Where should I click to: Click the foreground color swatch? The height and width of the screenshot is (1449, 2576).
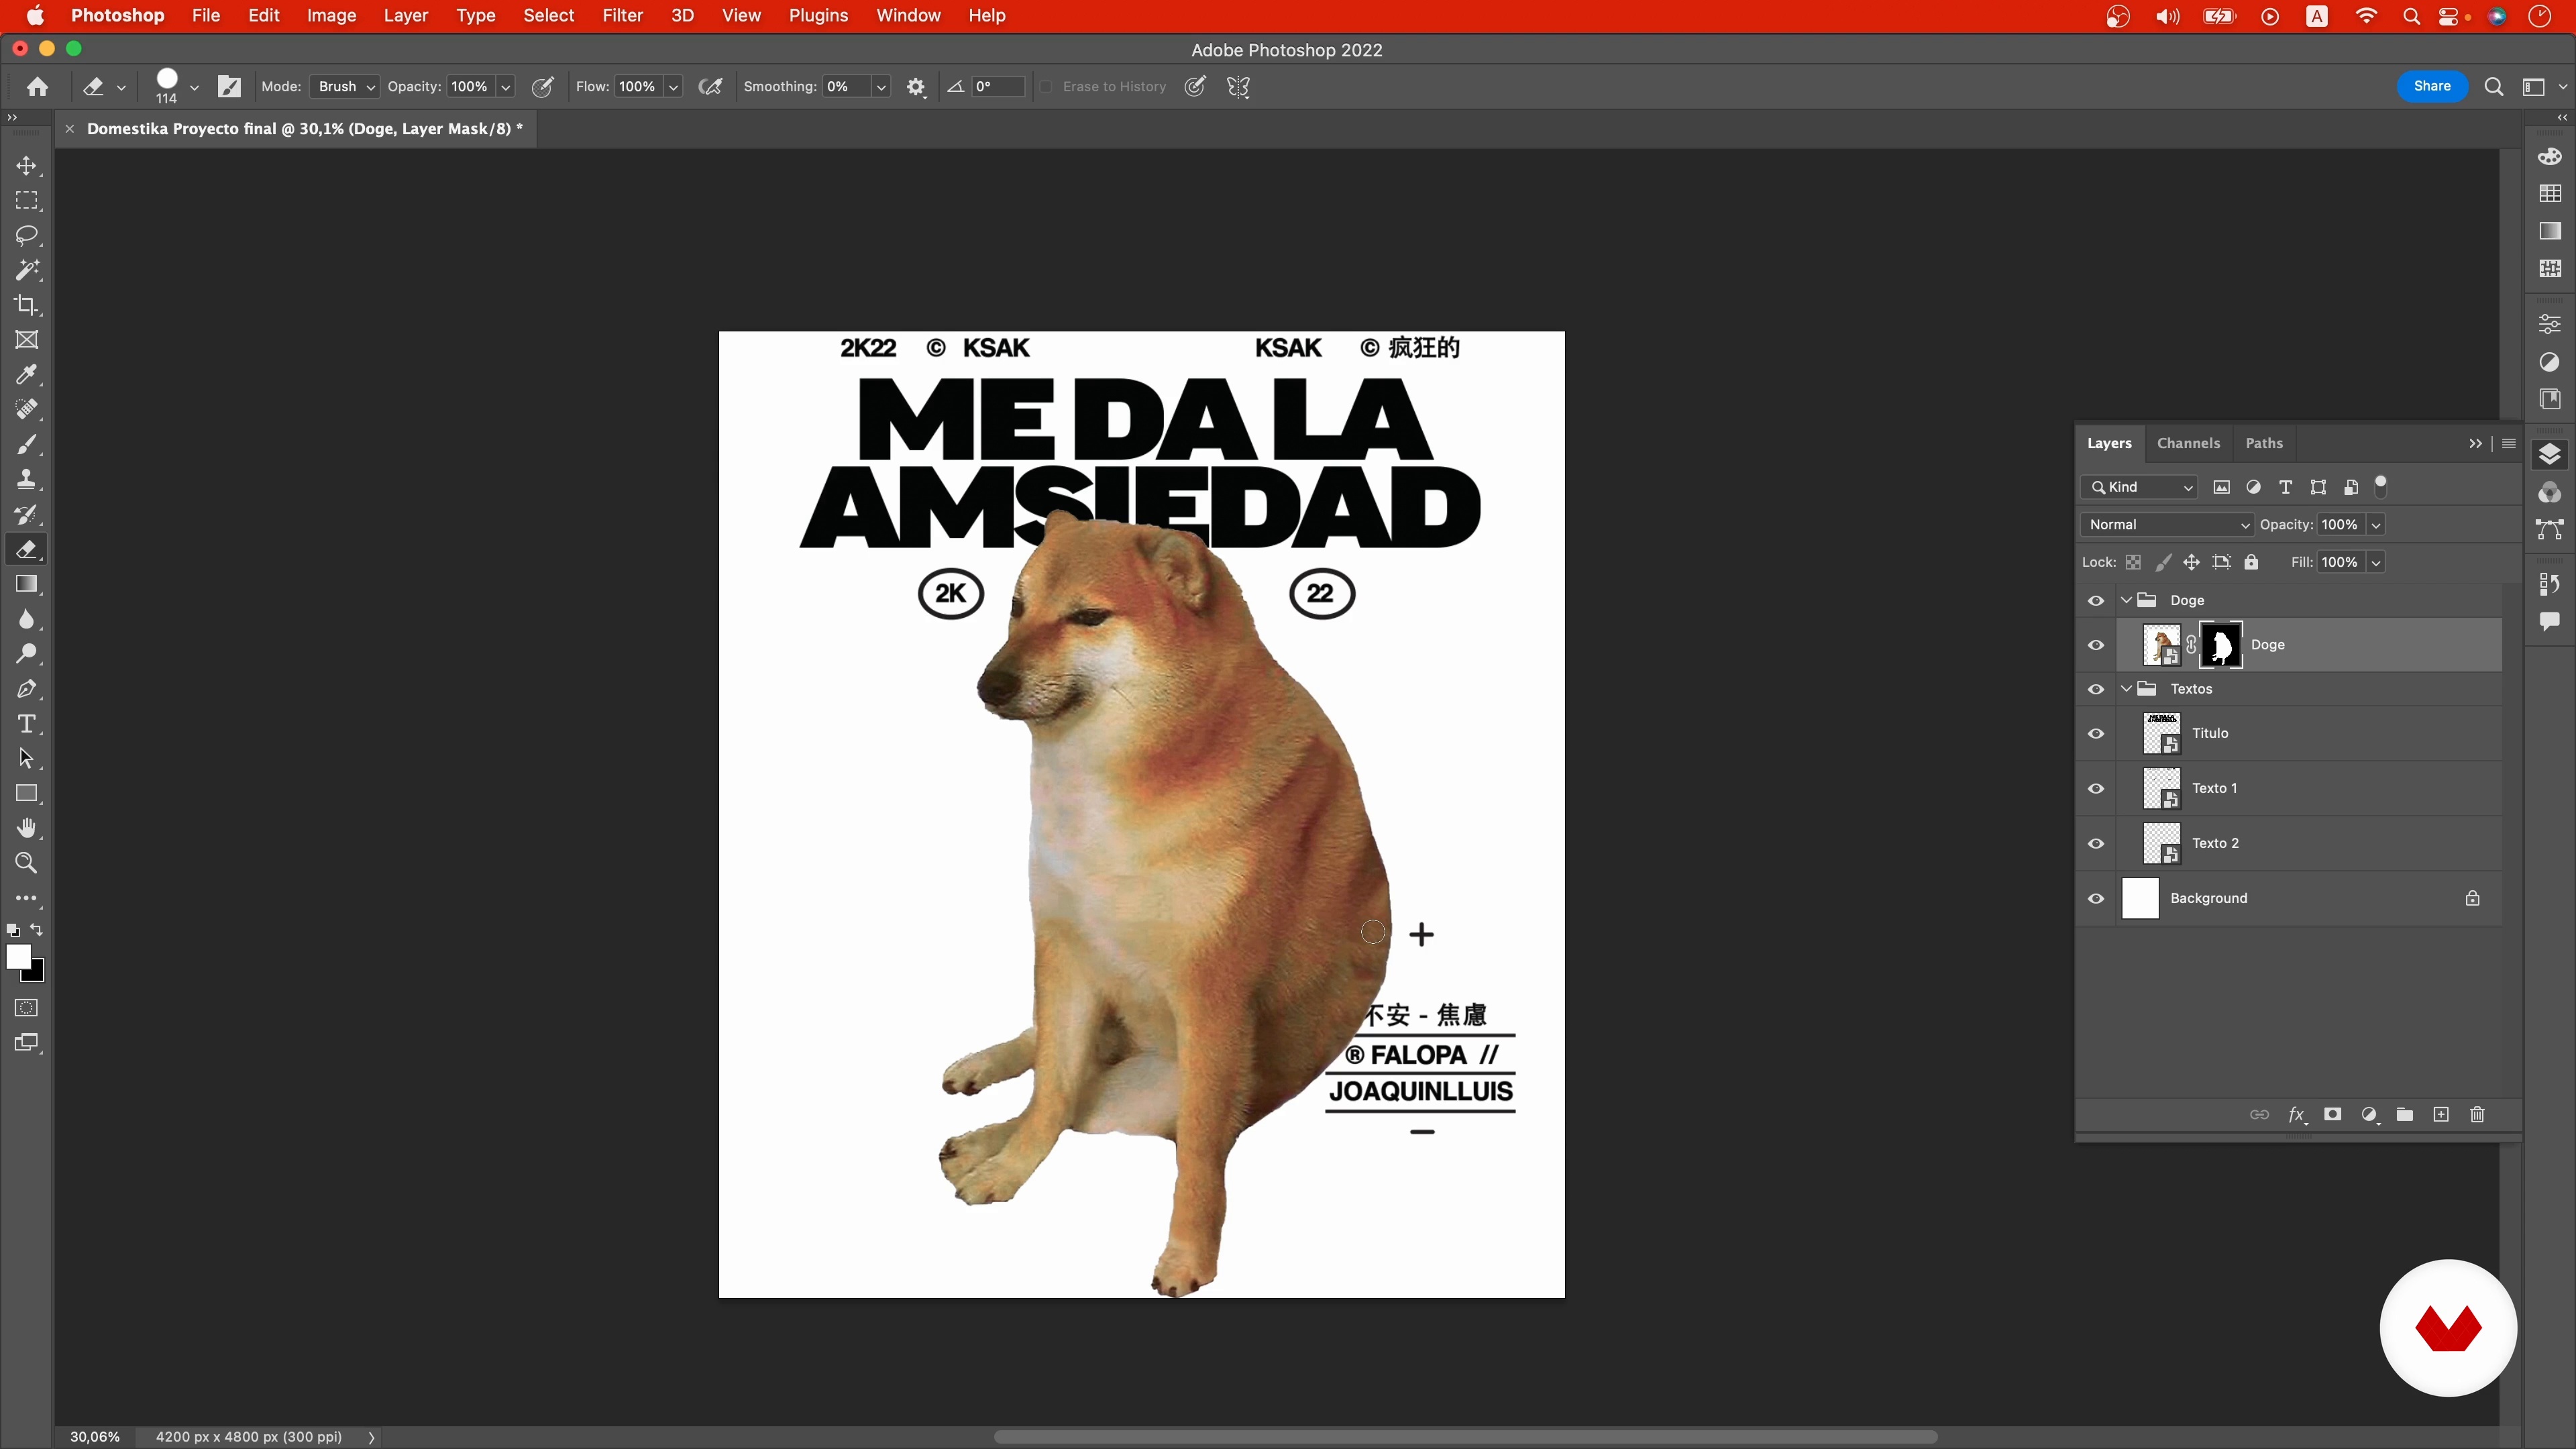click(x=17, y=957)
